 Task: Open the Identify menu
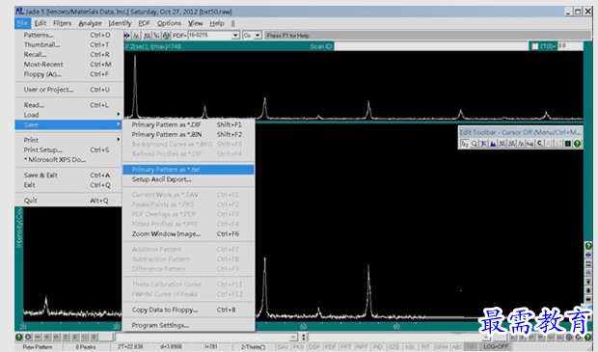point(120,23)
